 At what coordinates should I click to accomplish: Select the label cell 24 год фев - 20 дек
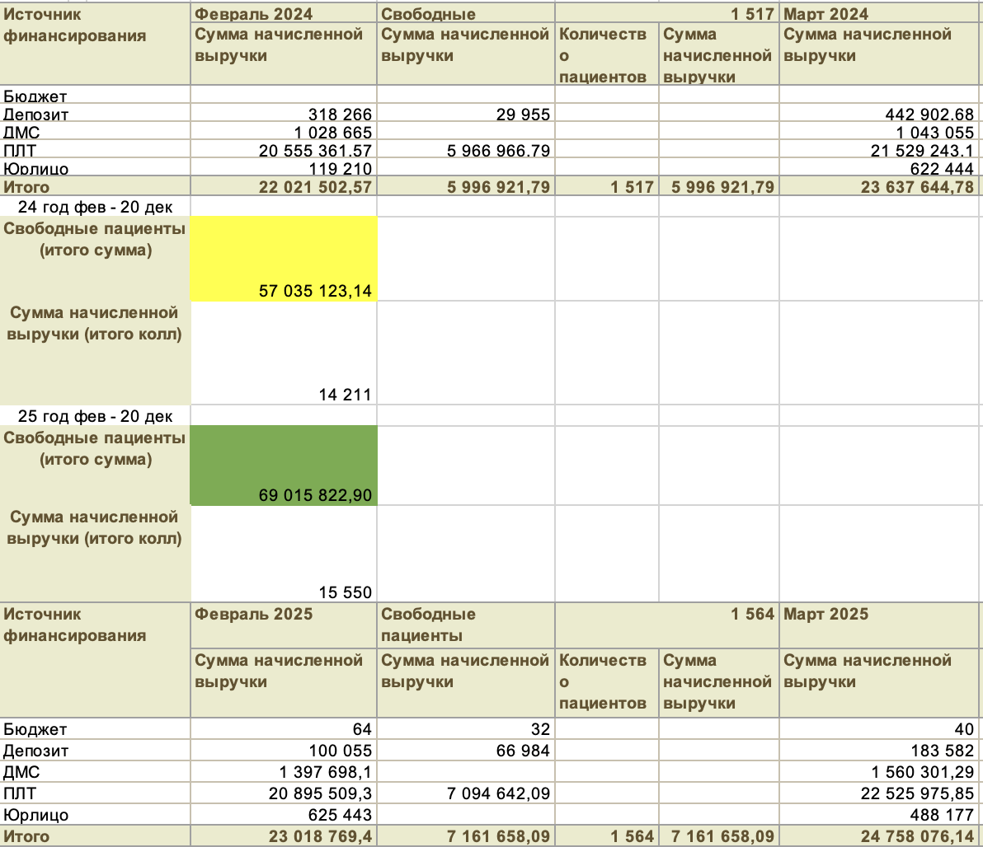[x=96, y=207]
